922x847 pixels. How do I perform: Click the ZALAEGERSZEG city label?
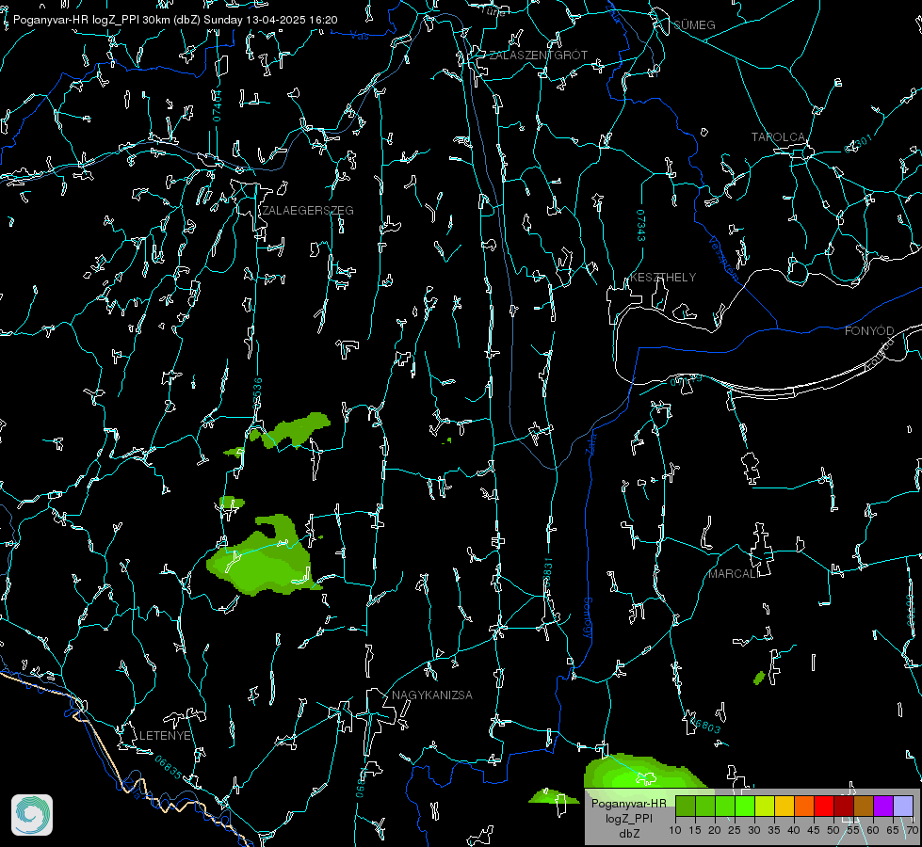(308, 211)
